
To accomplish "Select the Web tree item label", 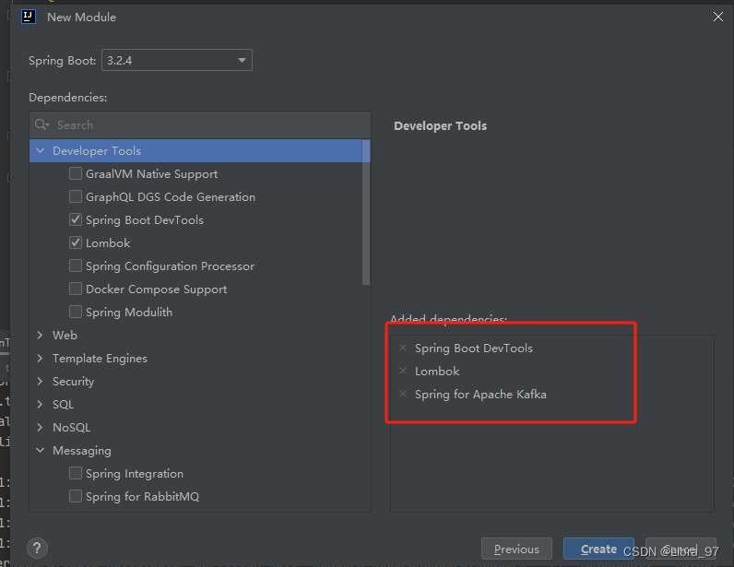I will point(65,336).
